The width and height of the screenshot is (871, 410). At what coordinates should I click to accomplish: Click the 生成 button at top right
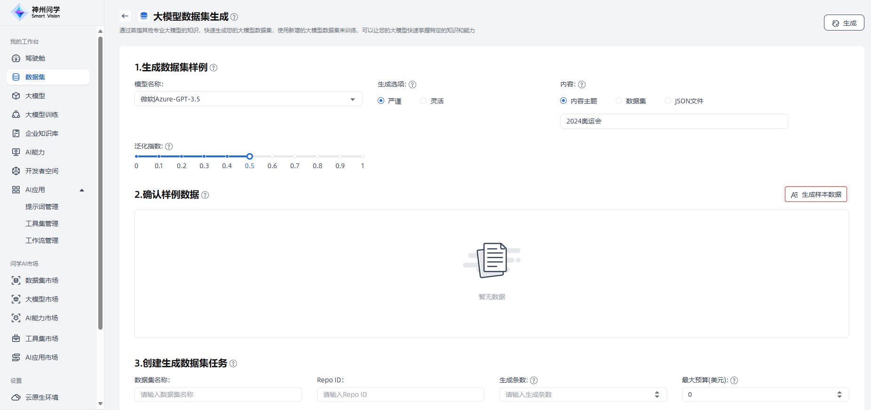click(x=844, y=23)
